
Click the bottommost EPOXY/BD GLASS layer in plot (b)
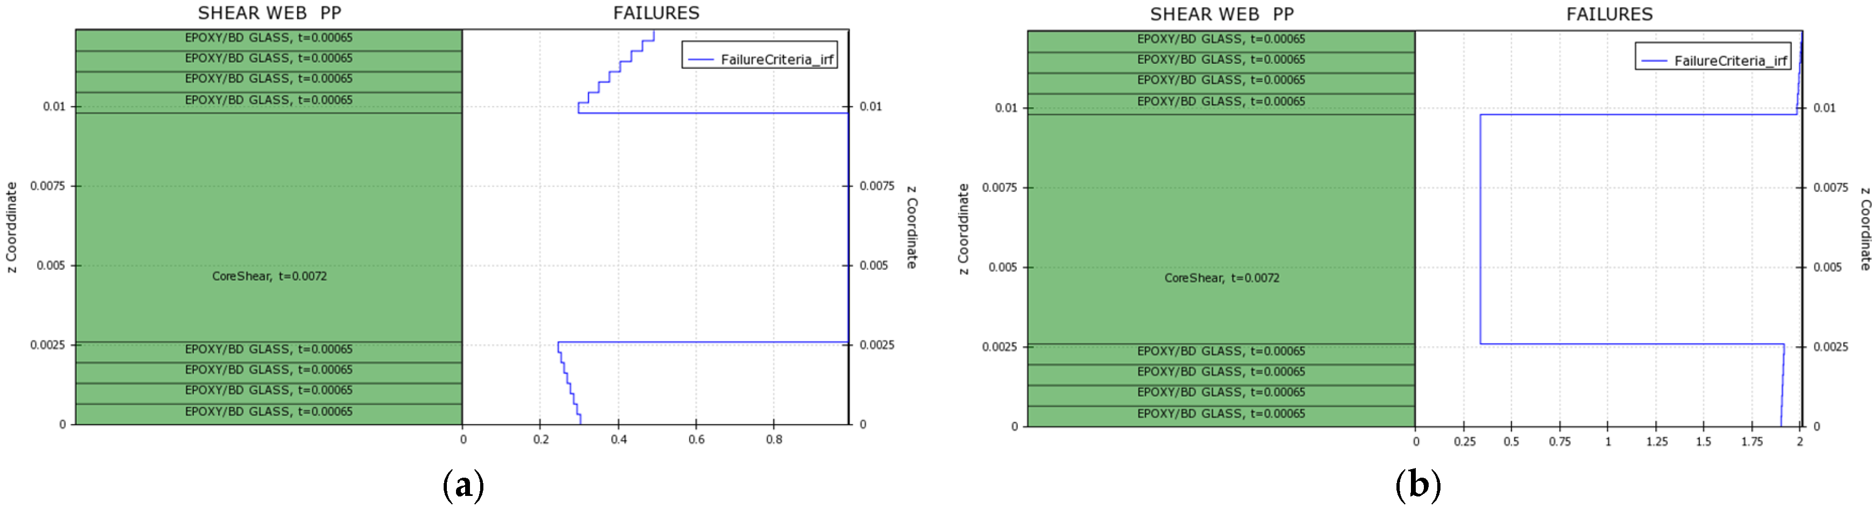point(1221,413)
